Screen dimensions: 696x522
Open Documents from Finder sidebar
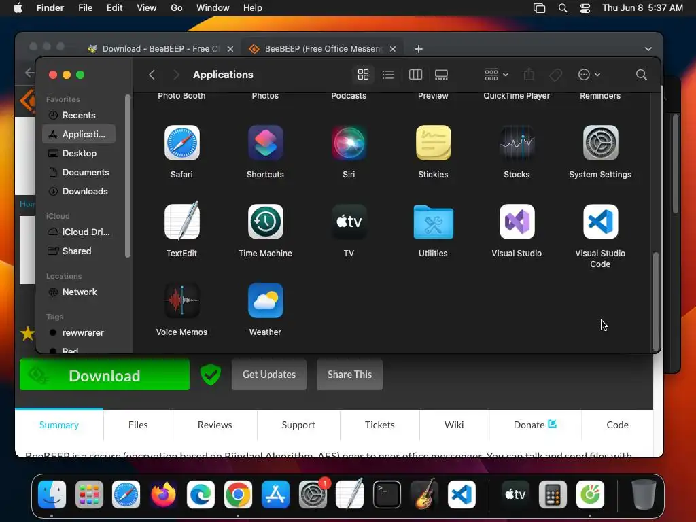(x=79, y=172)
